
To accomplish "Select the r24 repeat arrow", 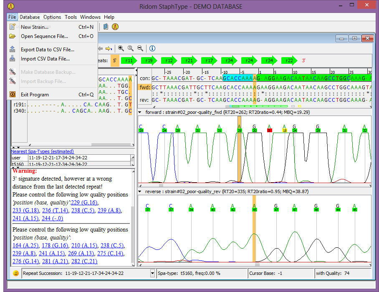I will click(x=250, y=60).
